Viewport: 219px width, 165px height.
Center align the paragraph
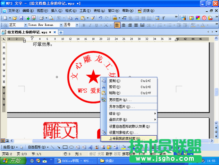(x=123, y=25)
